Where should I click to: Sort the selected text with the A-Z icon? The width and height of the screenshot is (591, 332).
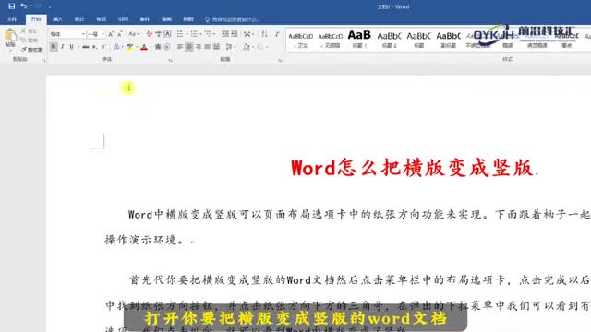point(265,34)
